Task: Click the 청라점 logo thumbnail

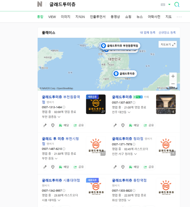Action: (166, 146)
